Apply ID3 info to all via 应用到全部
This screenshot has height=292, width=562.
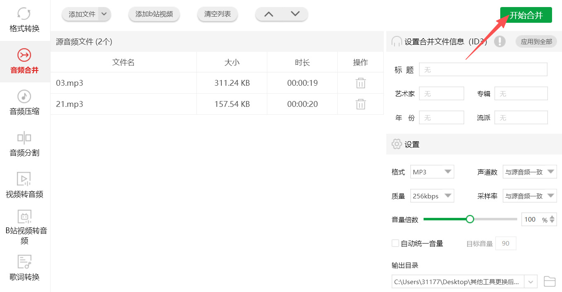pos(535,41)
